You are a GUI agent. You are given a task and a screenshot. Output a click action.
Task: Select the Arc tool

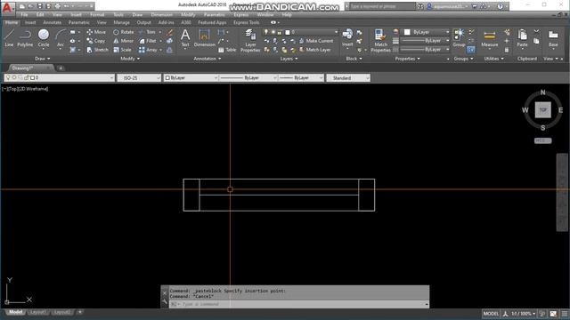click(x=61, y=38)
